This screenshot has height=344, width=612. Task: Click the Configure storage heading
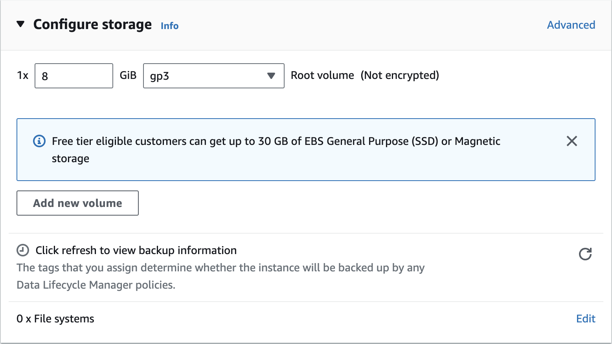[92, 24]
